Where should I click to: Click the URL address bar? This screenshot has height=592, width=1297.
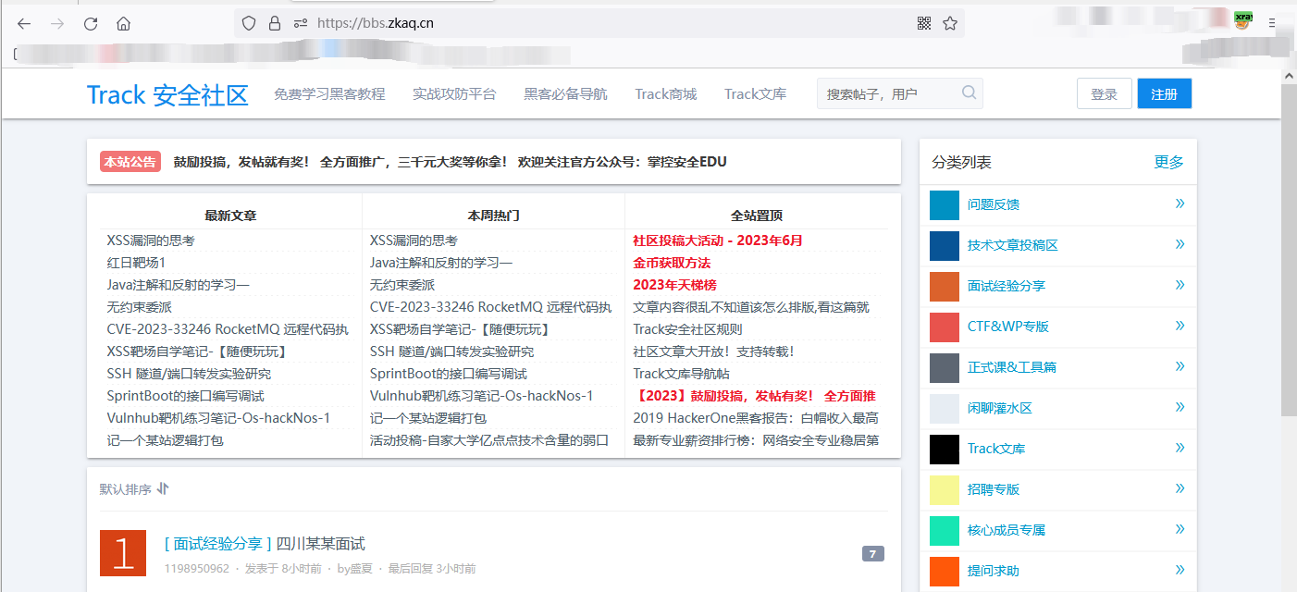tap(599, 24)
